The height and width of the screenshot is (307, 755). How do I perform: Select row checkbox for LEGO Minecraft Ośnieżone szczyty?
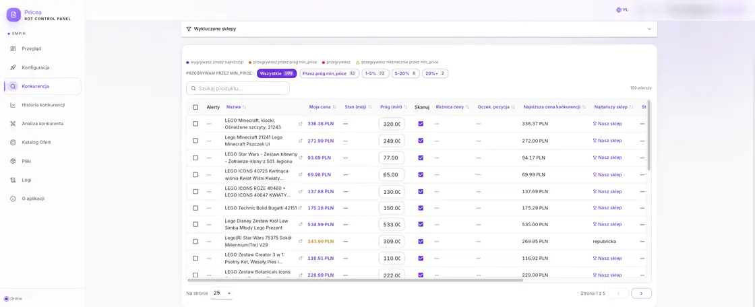(x=195, y=124)
